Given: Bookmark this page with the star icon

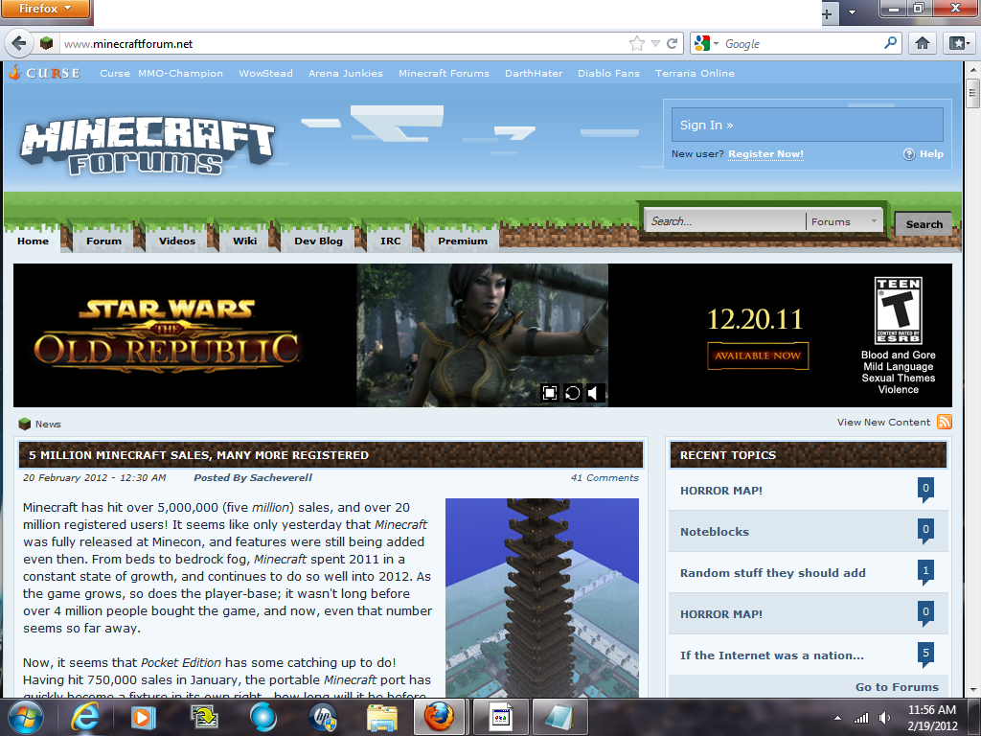Looking at the screenshot, I should (x=637, y=43).
